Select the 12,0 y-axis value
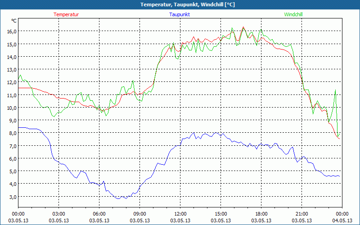Viewport: 360px width, 225px height. pyautogui.click(x=12, y=82)
